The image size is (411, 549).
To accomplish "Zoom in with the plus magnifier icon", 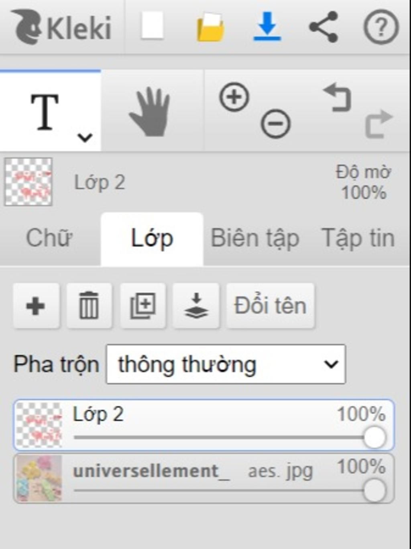I will pos(234,97).
